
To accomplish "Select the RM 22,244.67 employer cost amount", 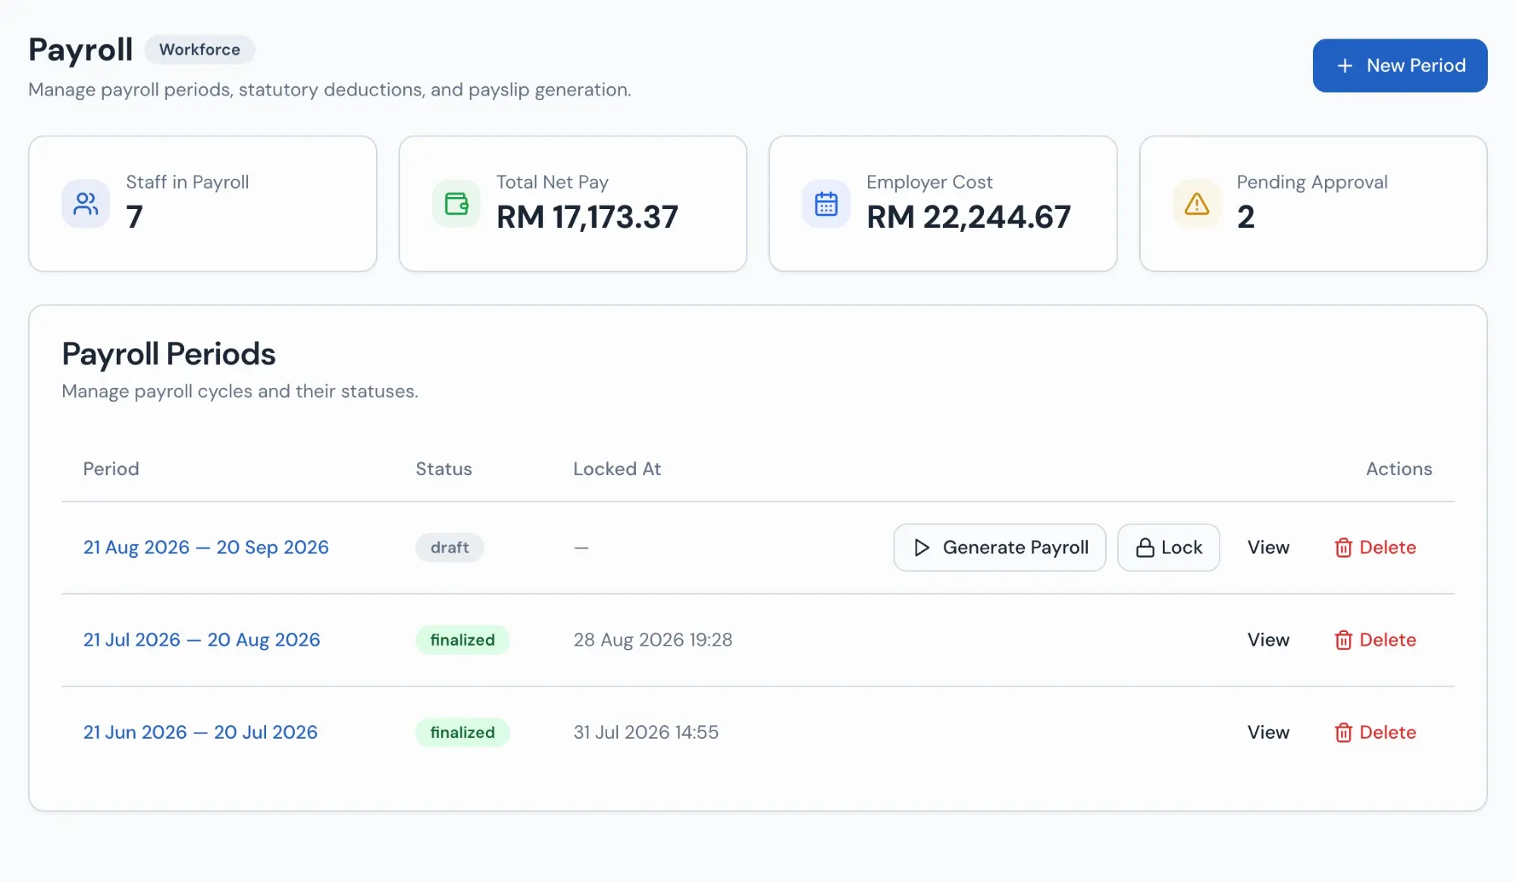I will pos(968,217).
